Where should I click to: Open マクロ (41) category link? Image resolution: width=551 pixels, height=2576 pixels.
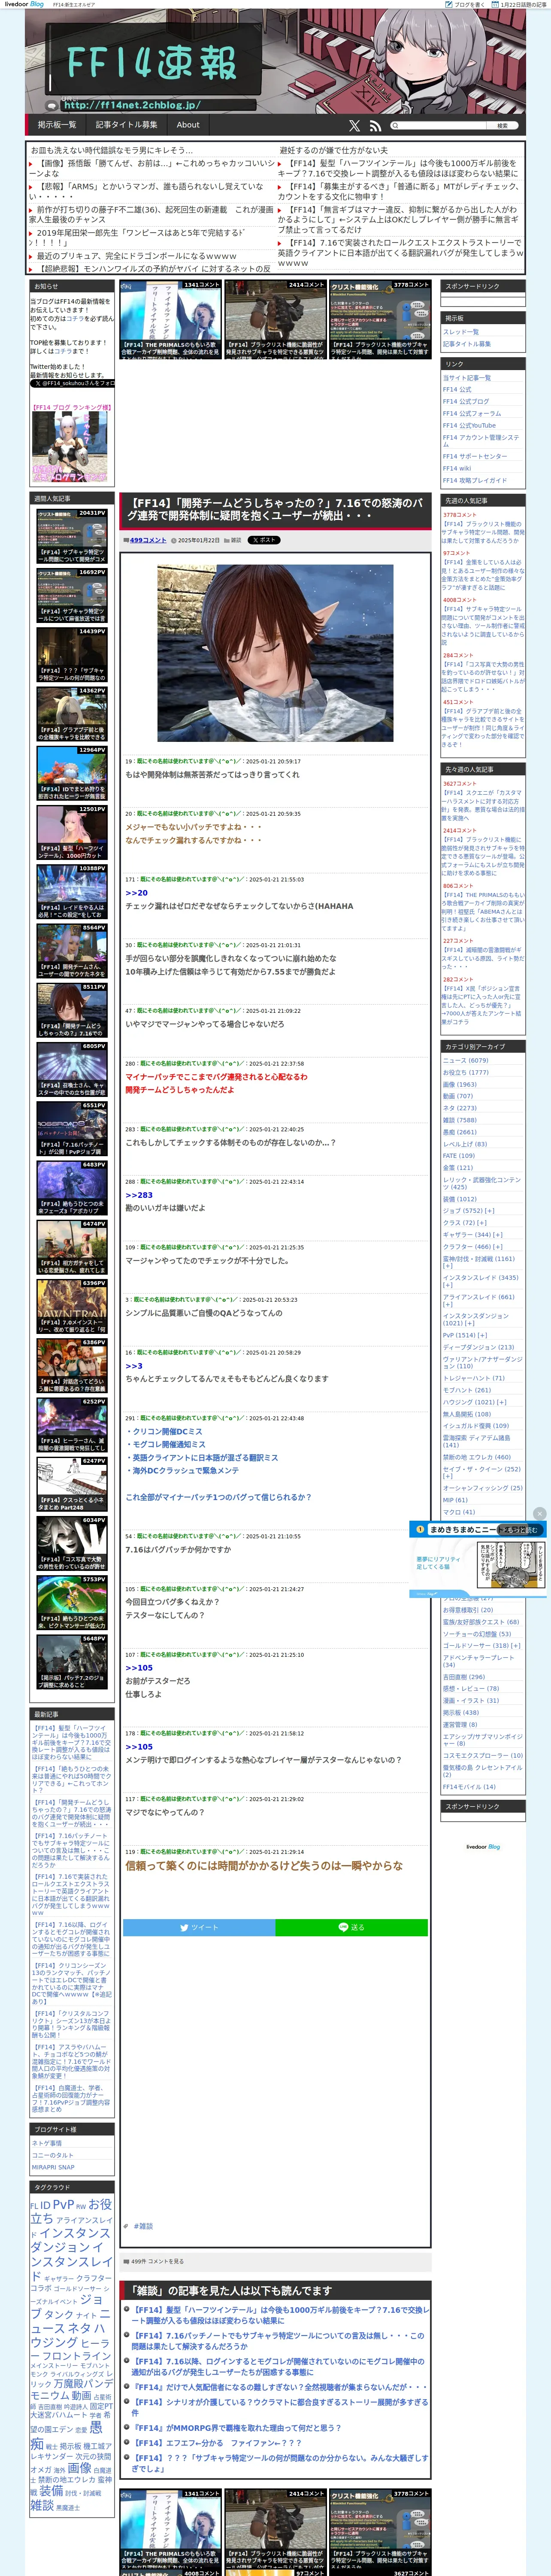pyautogui.click(x=459, y=1512)
